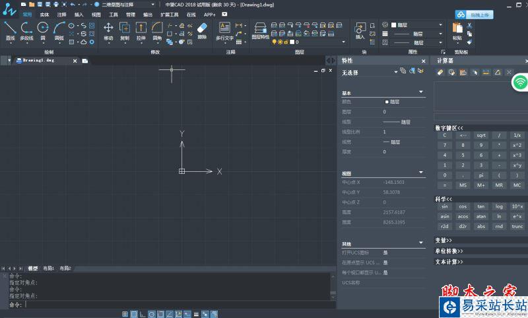Collapse the 基本 section in Properties panel
Screen dimensions: 528x318
(x=420, y=92)
